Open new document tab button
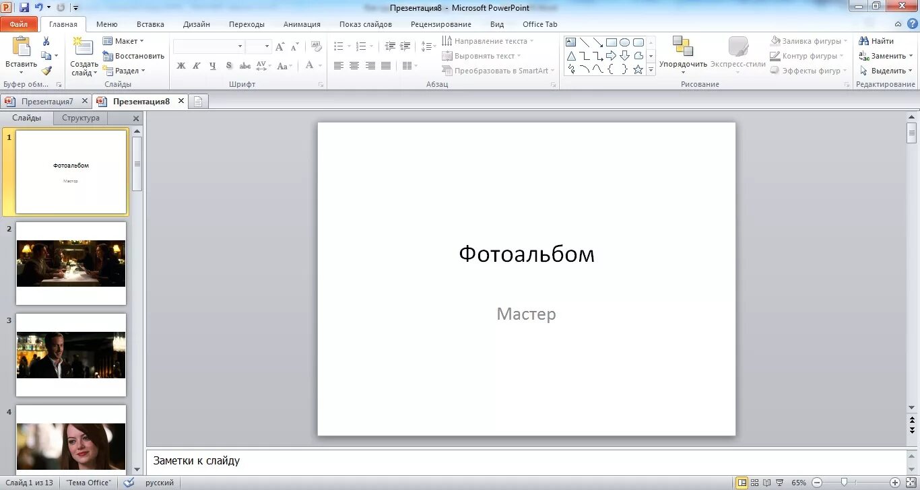This screenshot has height=490, width=920. 198,102
